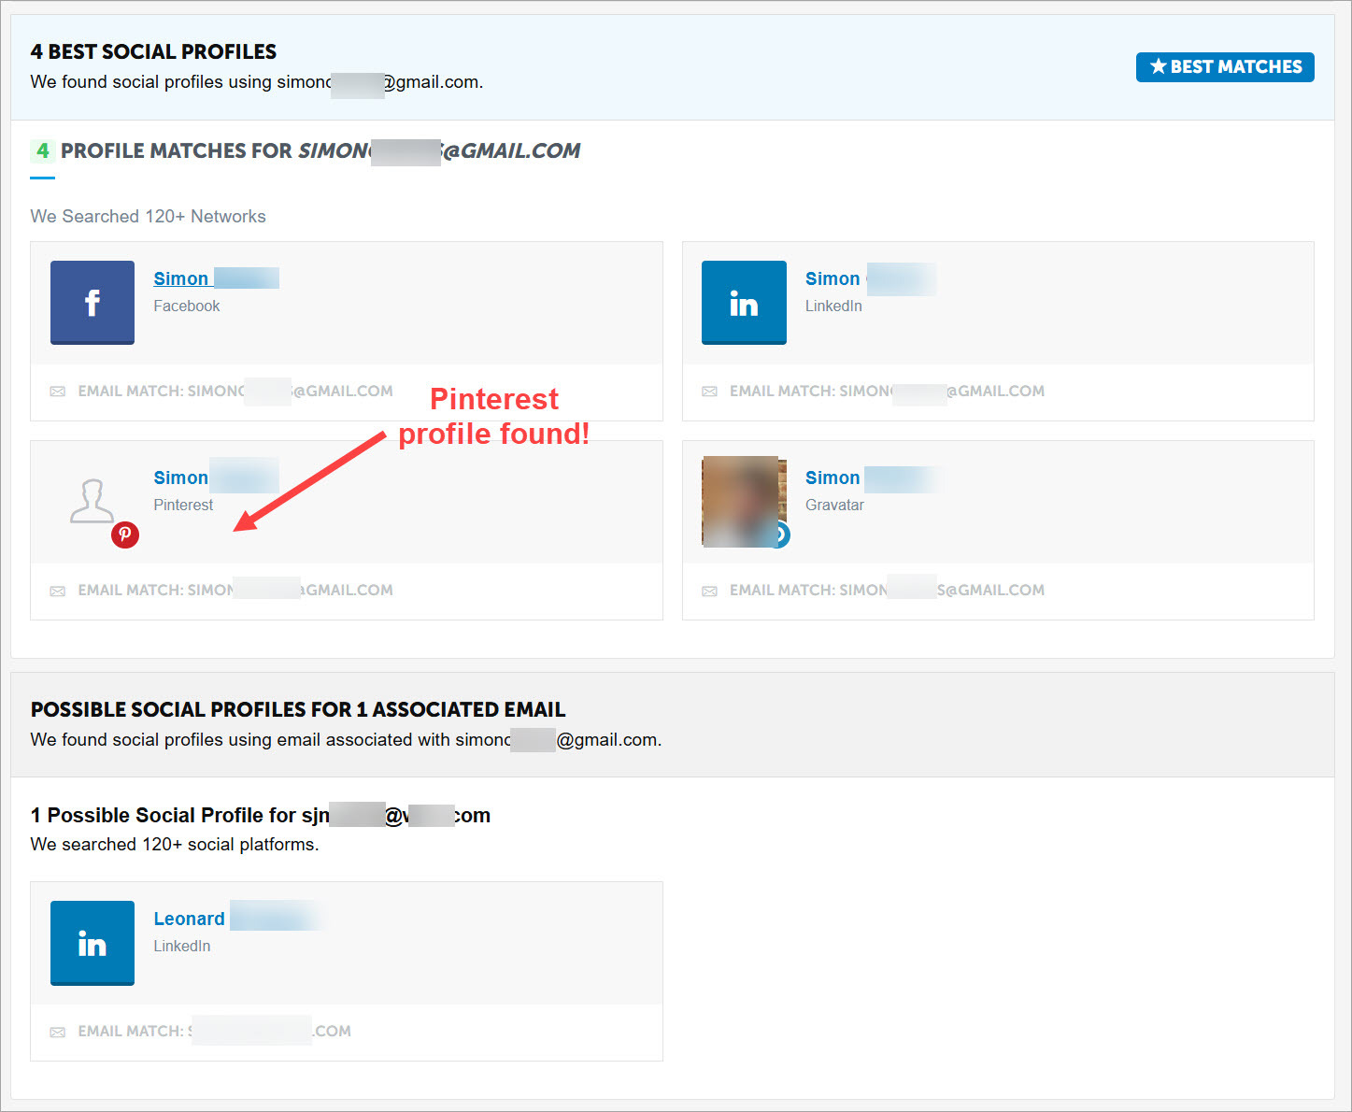This screenshot has width=1352, height=1112.
Task: Click the envelope icon on Gravatar match
Action: pos(709,589)
